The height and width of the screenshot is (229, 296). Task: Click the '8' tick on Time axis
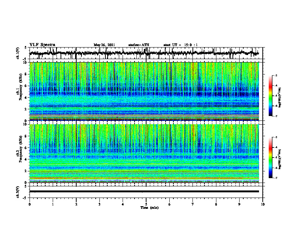(x=216, y=204)
